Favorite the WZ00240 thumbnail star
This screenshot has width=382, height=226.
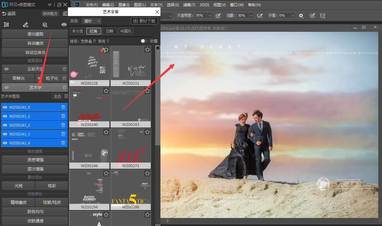pos(106,91)
